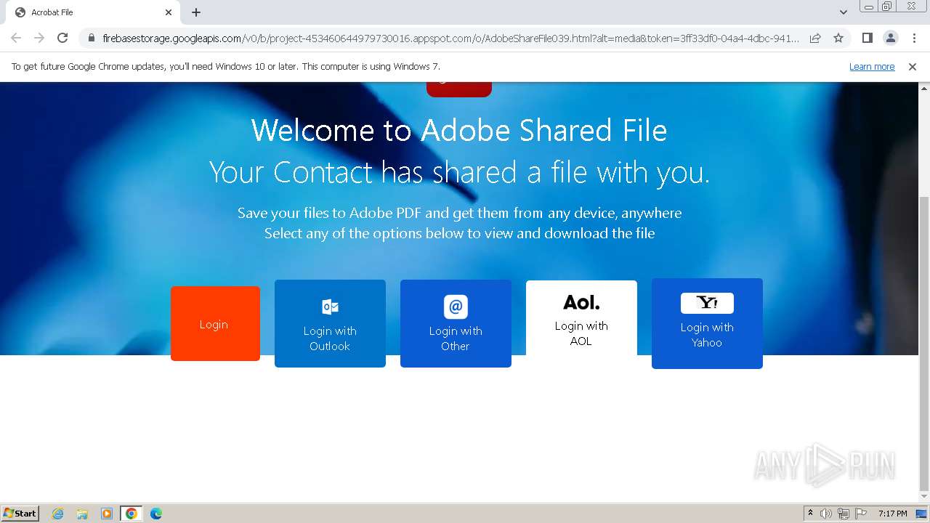Open the volume speaker tray icon

pos(826,514)
